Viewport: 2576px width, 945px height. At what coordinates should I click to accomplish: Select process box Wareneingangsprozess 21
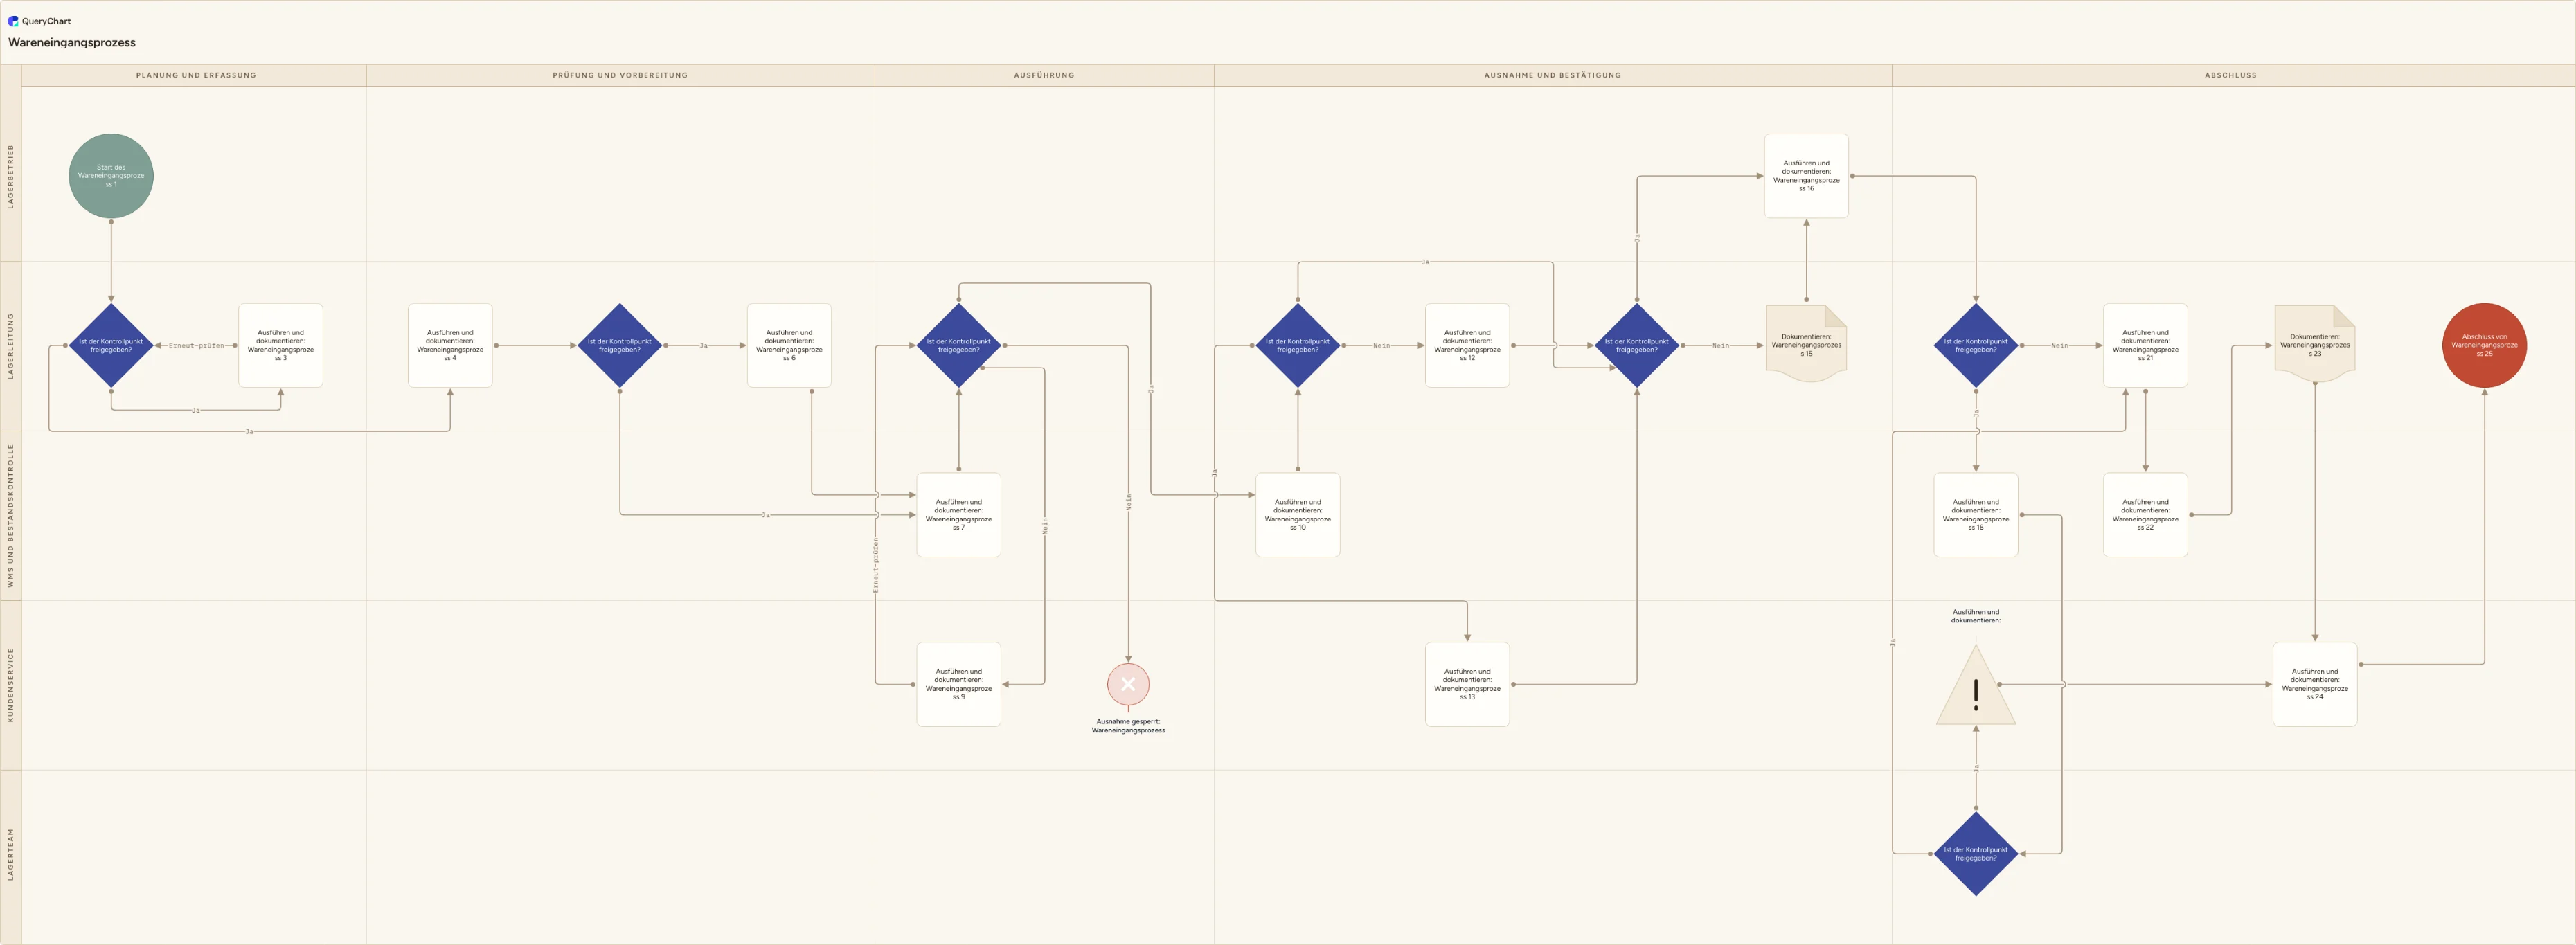2145,345
